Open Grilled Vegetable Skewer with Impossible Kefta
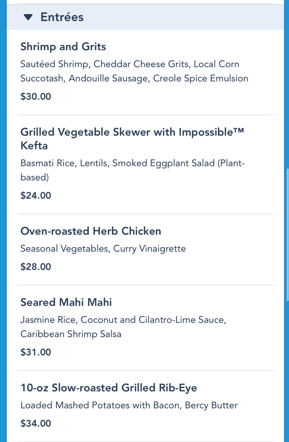This screenshot has width=289, height=442. pyautogui.click(x=132, y=138)
